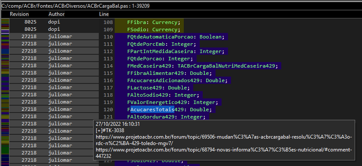Click line number 112 in gutter

click(108, 51)
